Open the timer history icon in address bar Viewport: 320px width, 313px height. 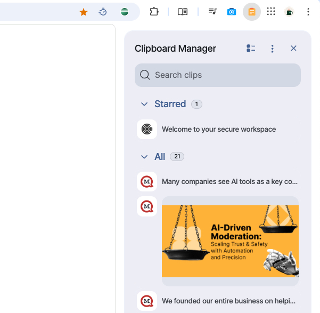coord(103,12)
